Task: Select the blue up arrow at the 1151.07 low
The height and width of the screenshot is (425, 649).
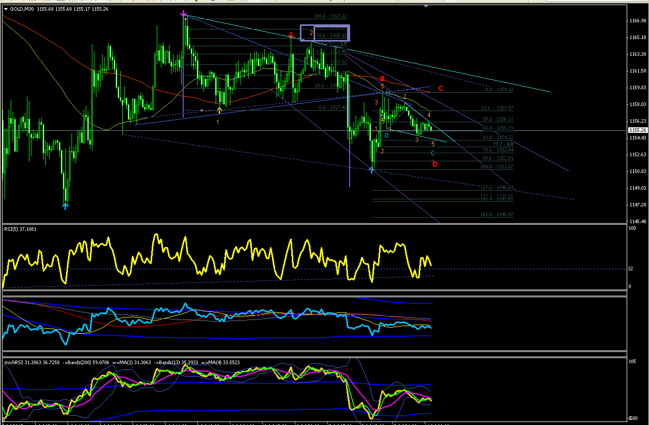Action: coord(372,170)
